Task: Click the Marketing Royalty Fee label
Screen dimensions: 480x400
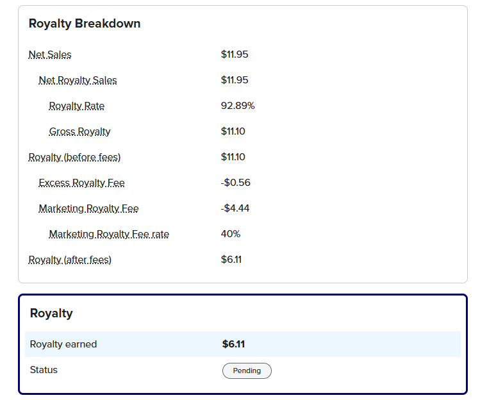Action: [88, 208]
